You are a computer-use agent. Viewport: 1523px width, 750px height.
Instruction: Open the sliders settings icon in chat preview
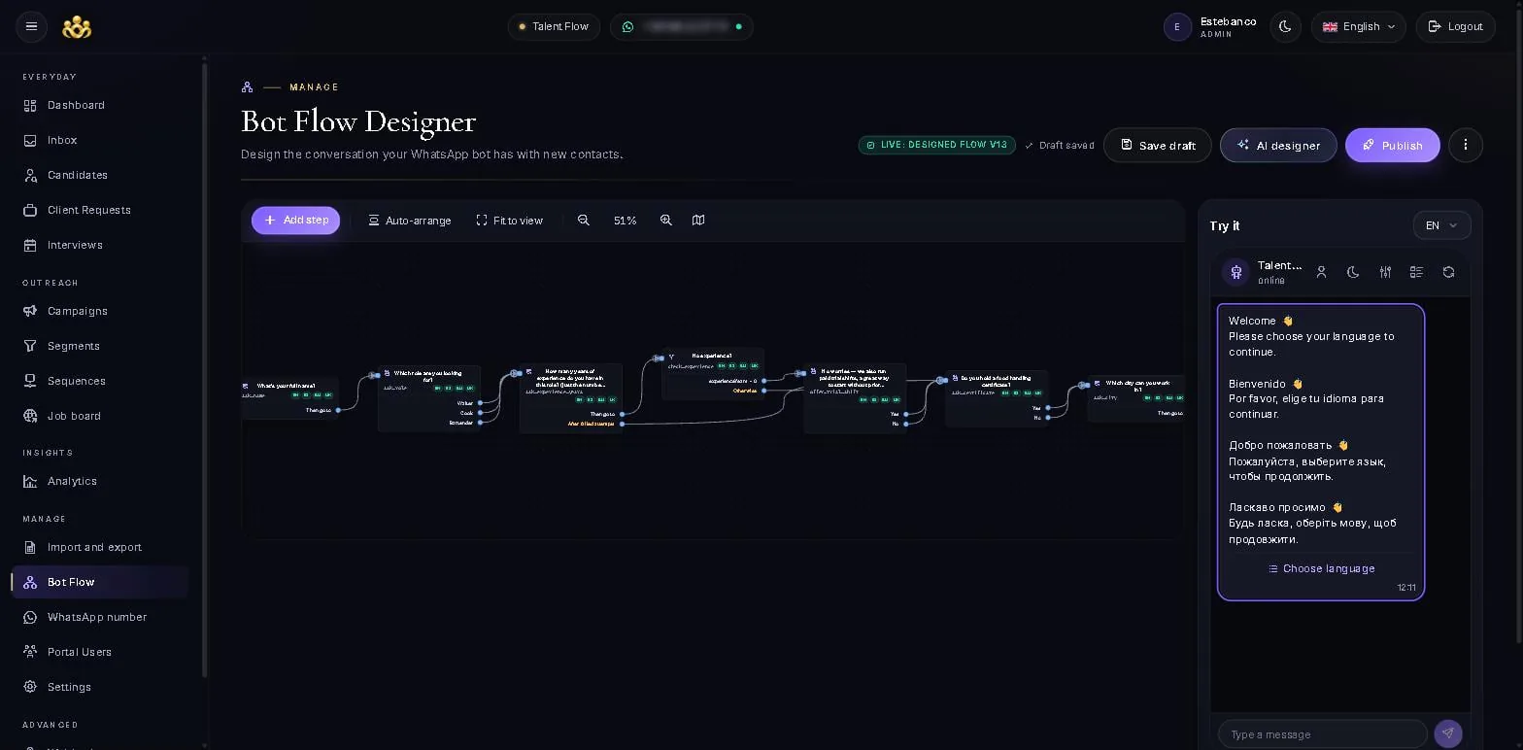[x=1385, y=272]
